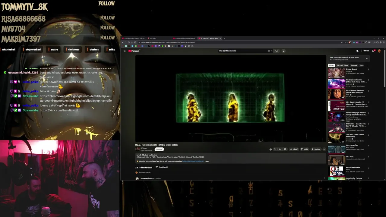The height and width of the screenshot is (217, 386).
Task: Open NHL 99 - Menu music 2 video
Action: point(337,171)
